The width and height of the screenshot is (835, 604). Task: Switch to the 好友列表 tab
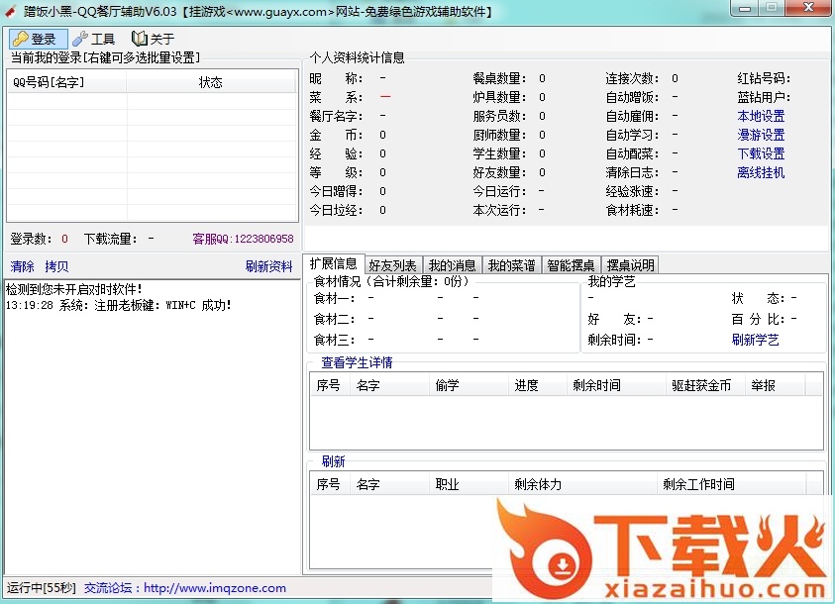point(393,265)
